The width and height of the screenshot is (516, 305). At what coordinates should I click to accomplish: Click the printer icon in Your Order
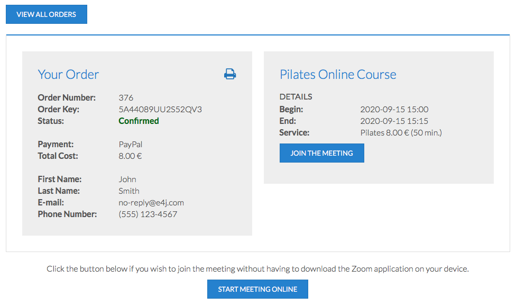(230, 74)
